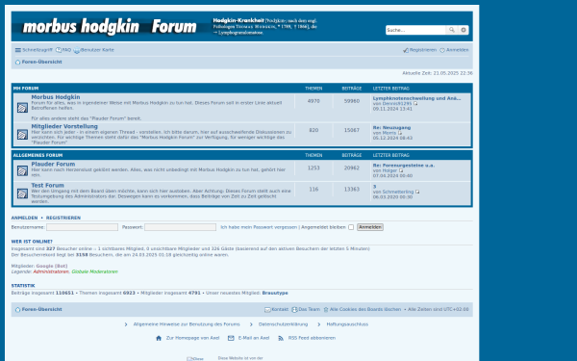
Task: Click the "59960" Beiträge count
Action: pos(351,101)
